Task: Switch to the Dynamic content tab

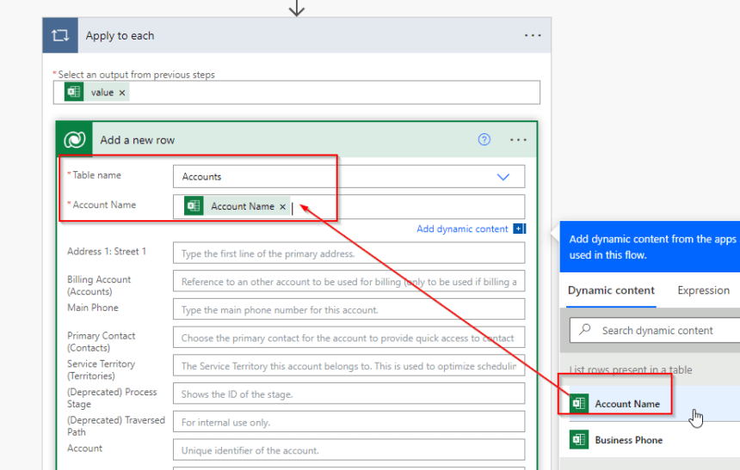Action: [611, 290]
